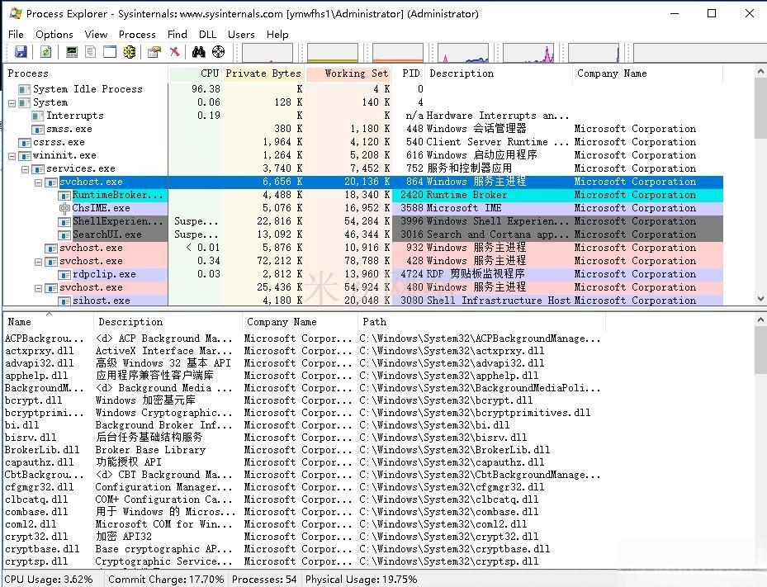Collapse svchost.exe PID 480 tree node

click(x=39, y=289)
